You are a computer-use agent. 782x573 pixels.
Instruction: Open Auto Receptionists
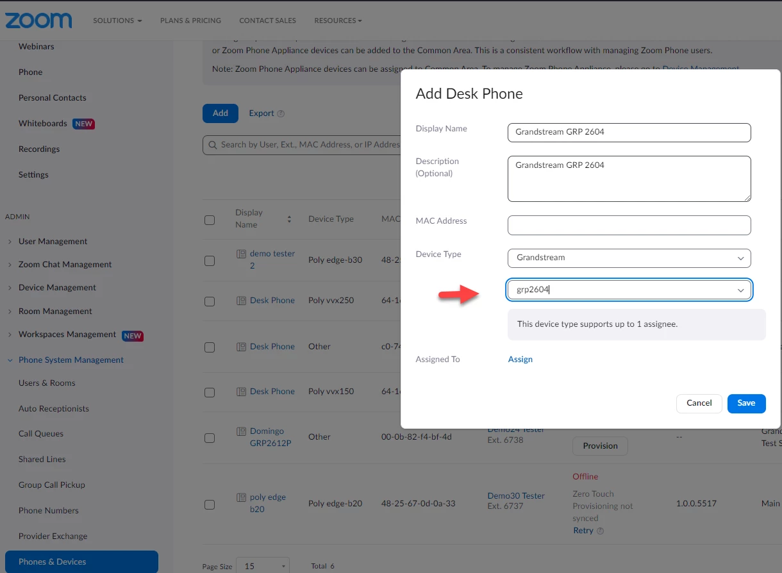pos(54,409)
